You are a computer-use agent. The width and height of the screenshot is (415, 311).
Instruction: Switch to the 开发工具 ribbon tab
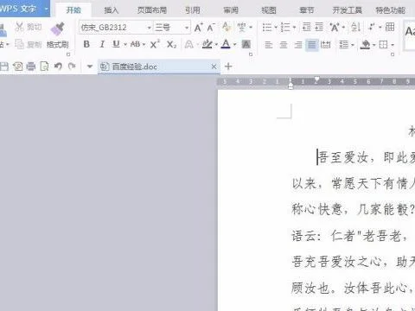[x=347, y=10]
